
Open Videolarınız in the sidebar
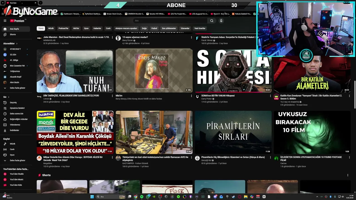click(16, 125)
